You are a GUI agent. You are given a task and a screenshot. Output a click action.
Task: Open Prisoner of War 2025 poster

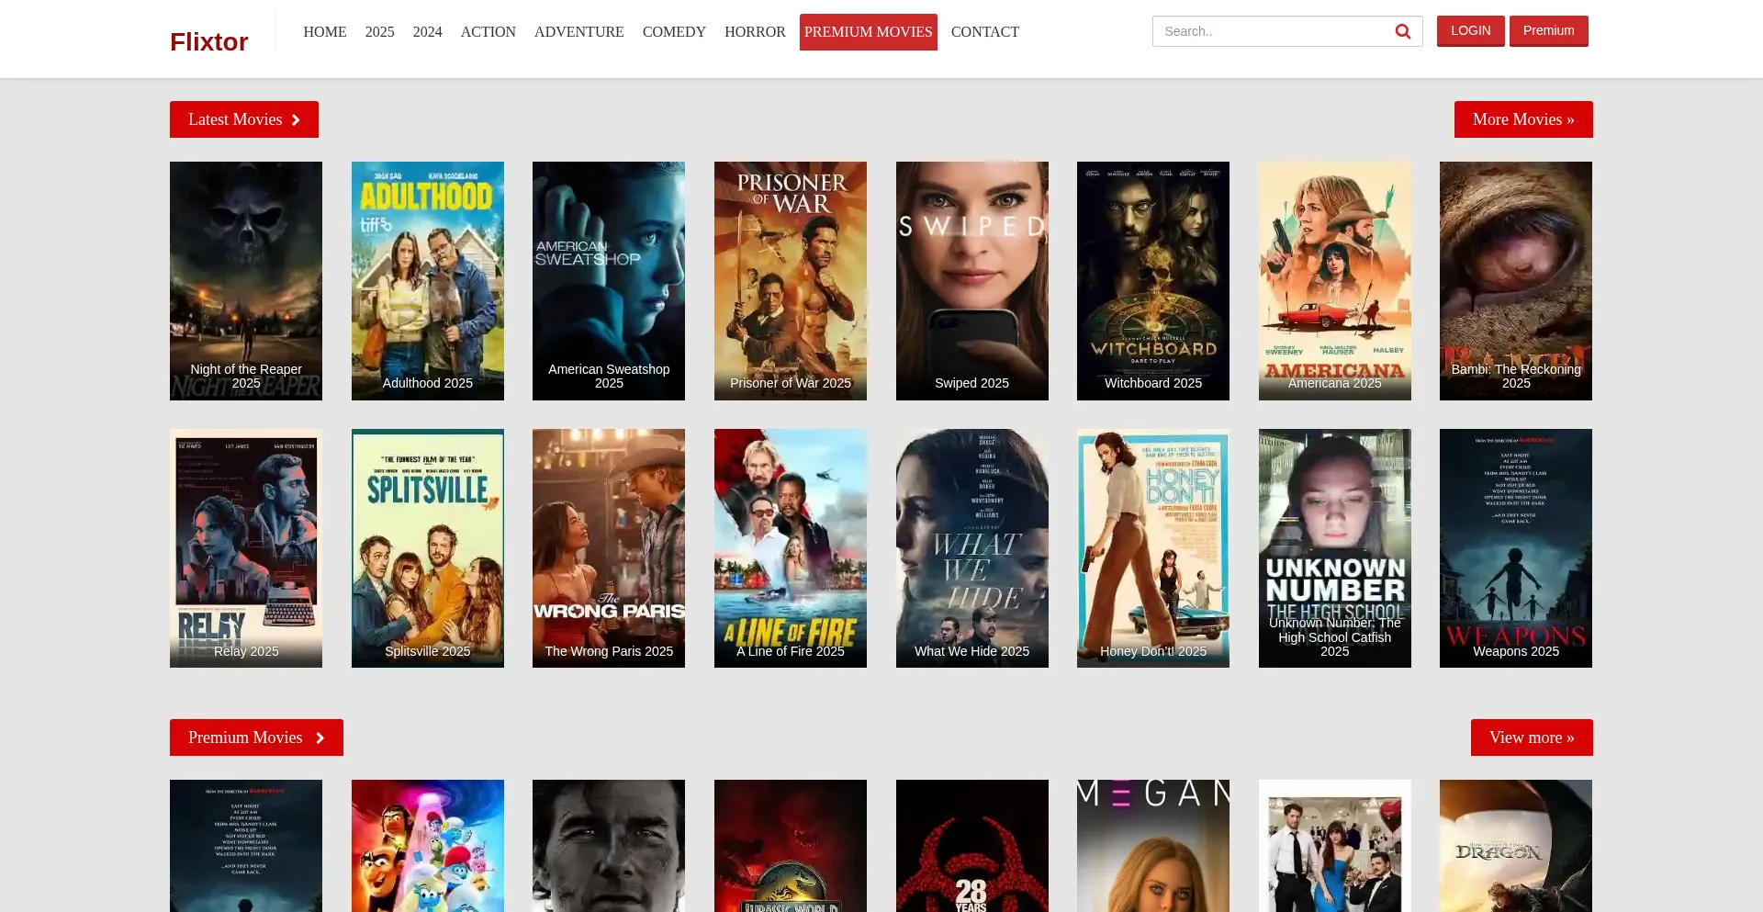[791, 281]
